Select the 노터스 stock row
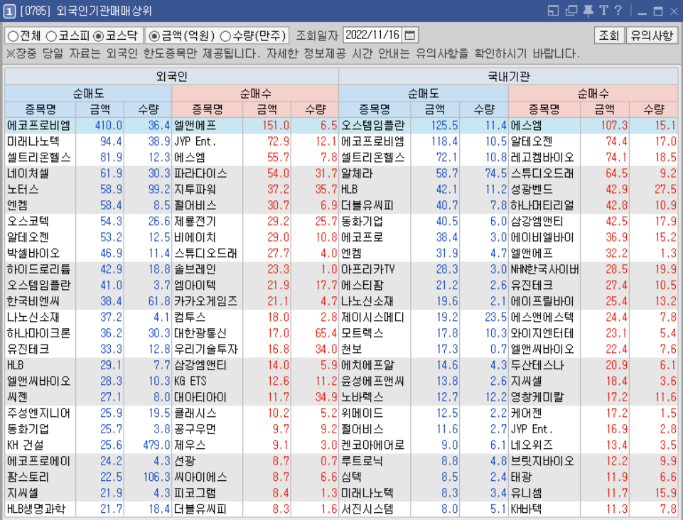The image size is (683, 520). pyautogui.click(x=23, y=190)
